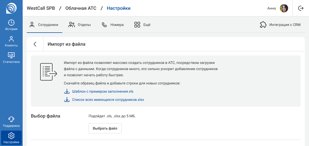Click the logout icon at top right
Screen dimensions: 309x146
301,8
